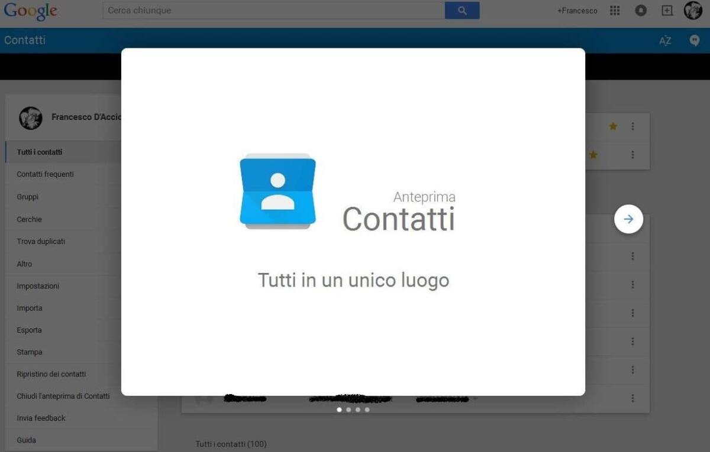The height and width of the screenshot is (452, 710).
Task: Toggle the gold star on the second contact
Action: [593, 155]
